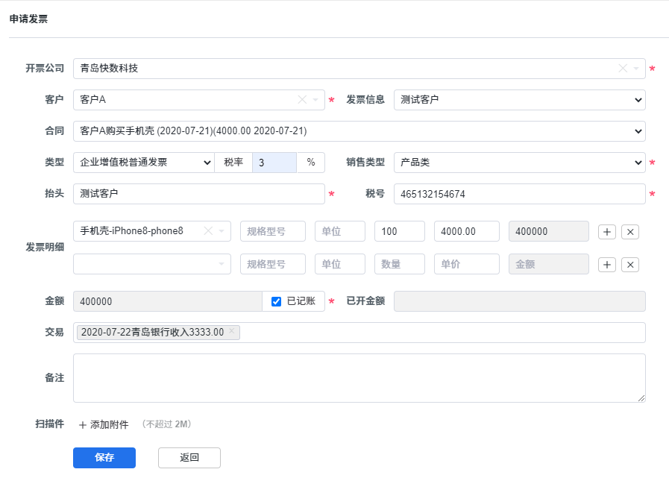Delete the empty second detail row
Screen dimensions: 669x478
click(630, 265)
